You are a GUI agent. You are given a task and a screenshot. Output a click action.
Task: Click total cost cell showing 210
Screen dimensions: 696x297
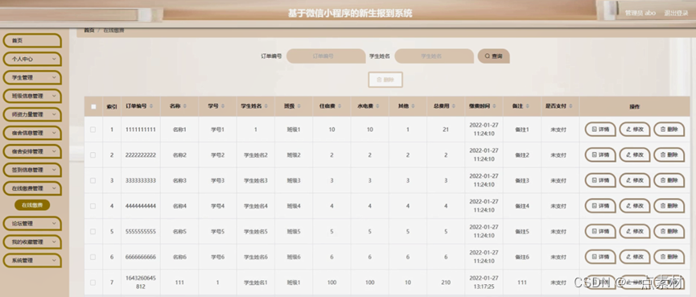pyautogui.click(x=446, y=283)
